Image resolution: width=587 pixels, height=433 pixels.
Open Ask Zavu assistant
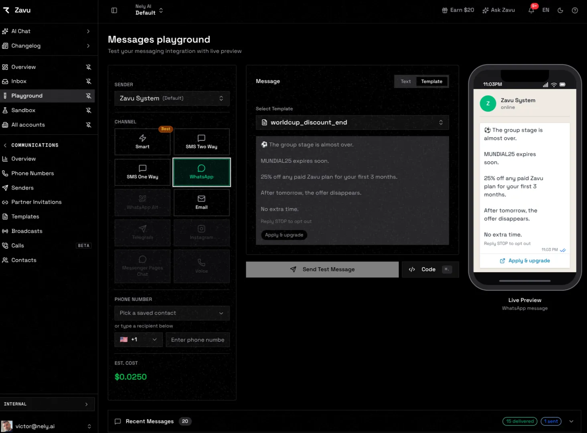(498, 10)
